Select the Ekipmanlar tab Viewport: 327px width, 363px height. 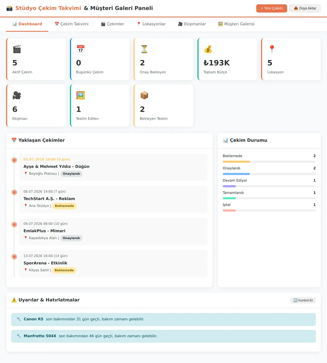click(x=192, y=24)
